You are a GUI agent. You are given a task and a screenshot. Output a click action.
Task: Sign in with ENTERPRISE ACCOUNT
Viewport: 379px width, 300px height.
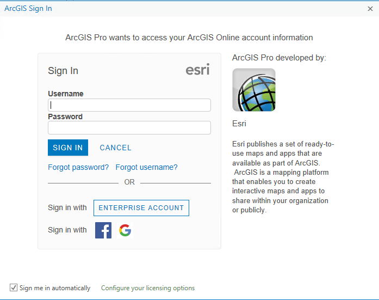click(141, 208)
